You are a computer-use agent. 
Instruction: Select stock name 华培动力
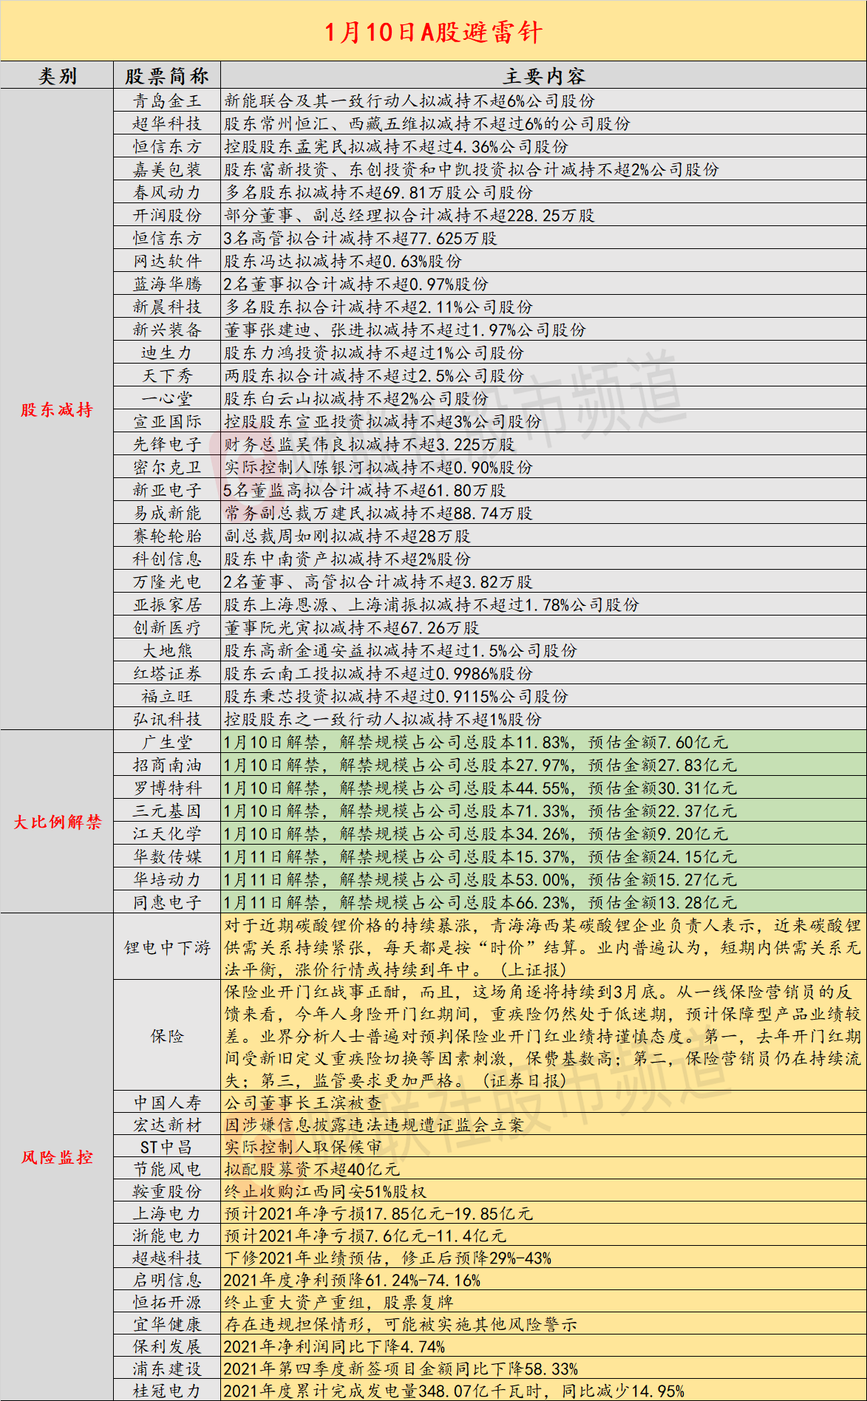[x=167, y=879]
